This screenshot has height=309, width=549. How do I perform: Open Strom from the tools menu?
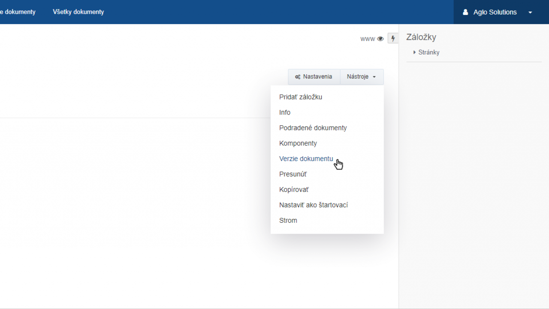[288, 221]
